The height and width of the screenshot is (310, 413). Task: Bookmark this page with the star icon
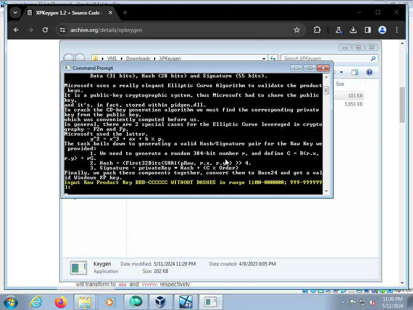click(x=297, y=30)
